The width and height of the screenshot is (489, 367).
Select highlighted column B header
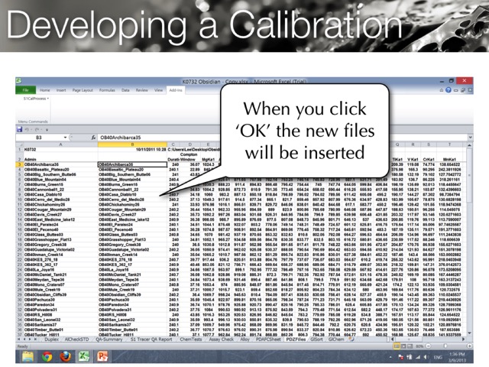(x=132, y=145)
